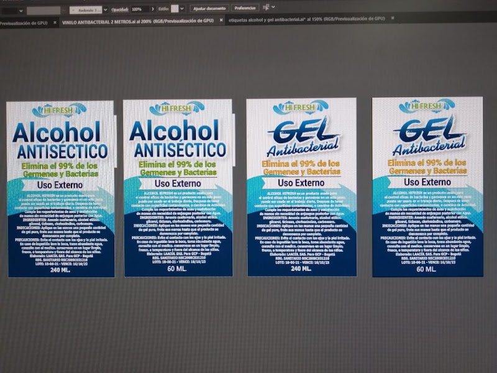The width and height of the screenshot is (497, 373).
Task: Click the Hi Fresh logo on first Alcohol label
Action: [x=59, y=110]
